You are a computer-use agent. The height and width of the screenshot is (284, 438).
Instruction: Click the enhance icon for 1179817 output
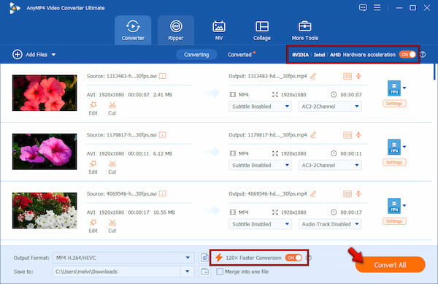pyautogui.click(x=358, y=135)
